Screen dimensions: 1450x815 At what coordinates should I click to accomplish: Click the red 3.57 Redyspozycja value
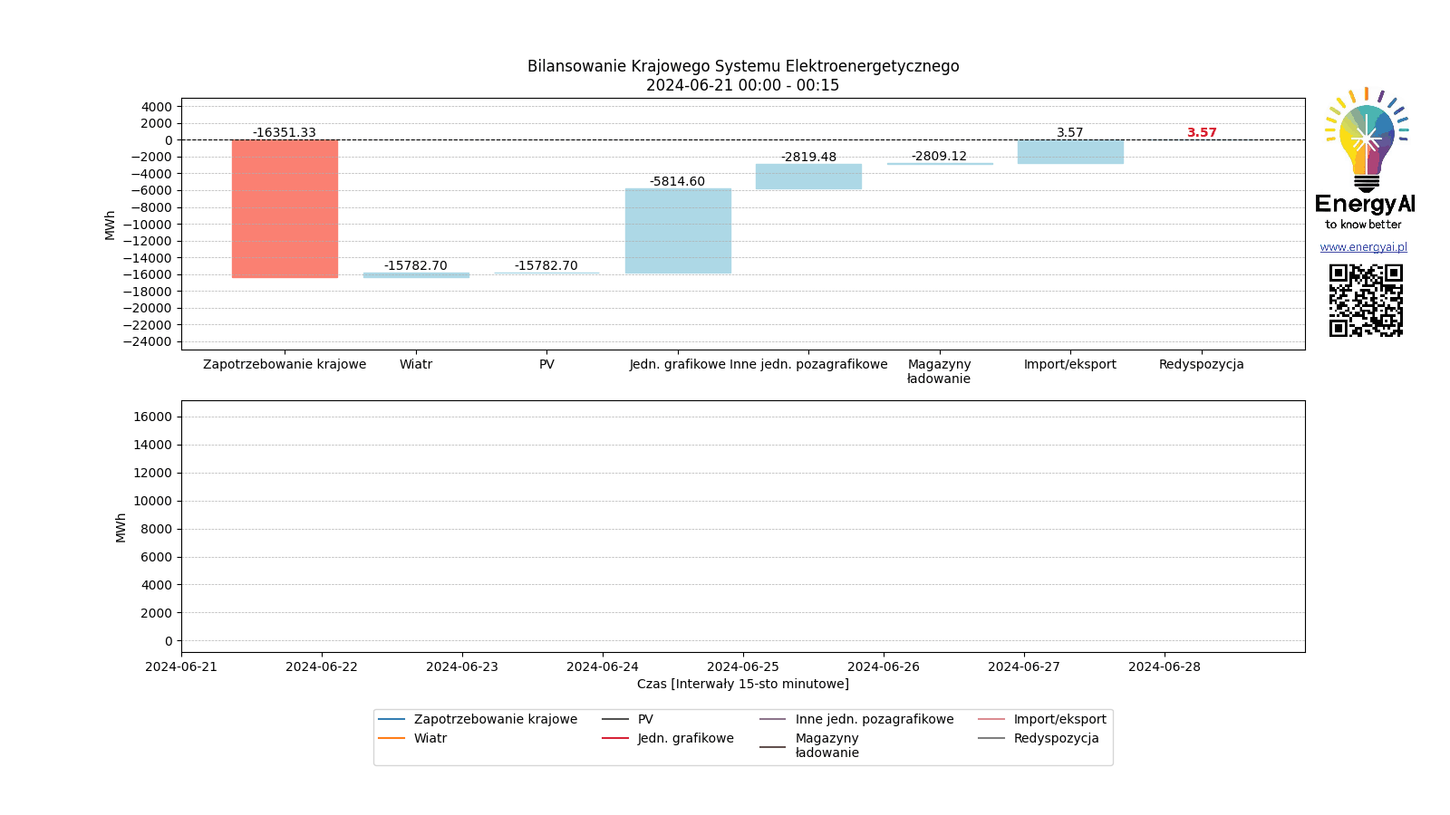pos(1202,132)
